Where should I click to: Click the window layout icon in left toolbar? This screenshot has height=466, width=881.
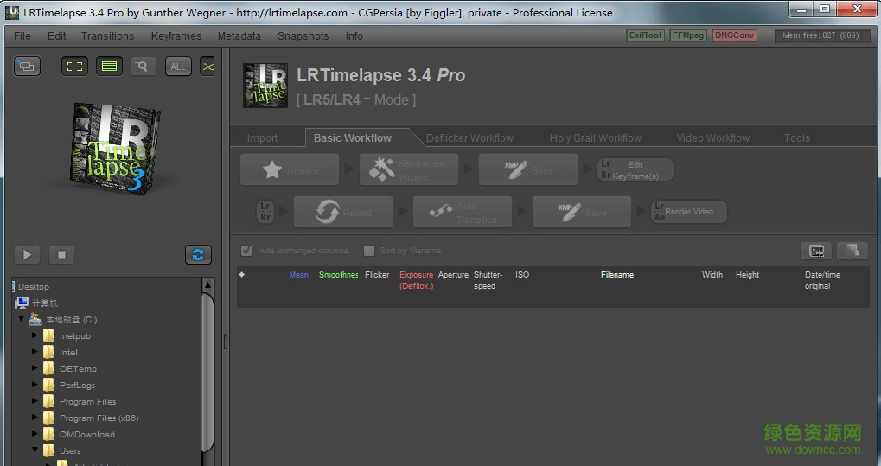point(27,67)
